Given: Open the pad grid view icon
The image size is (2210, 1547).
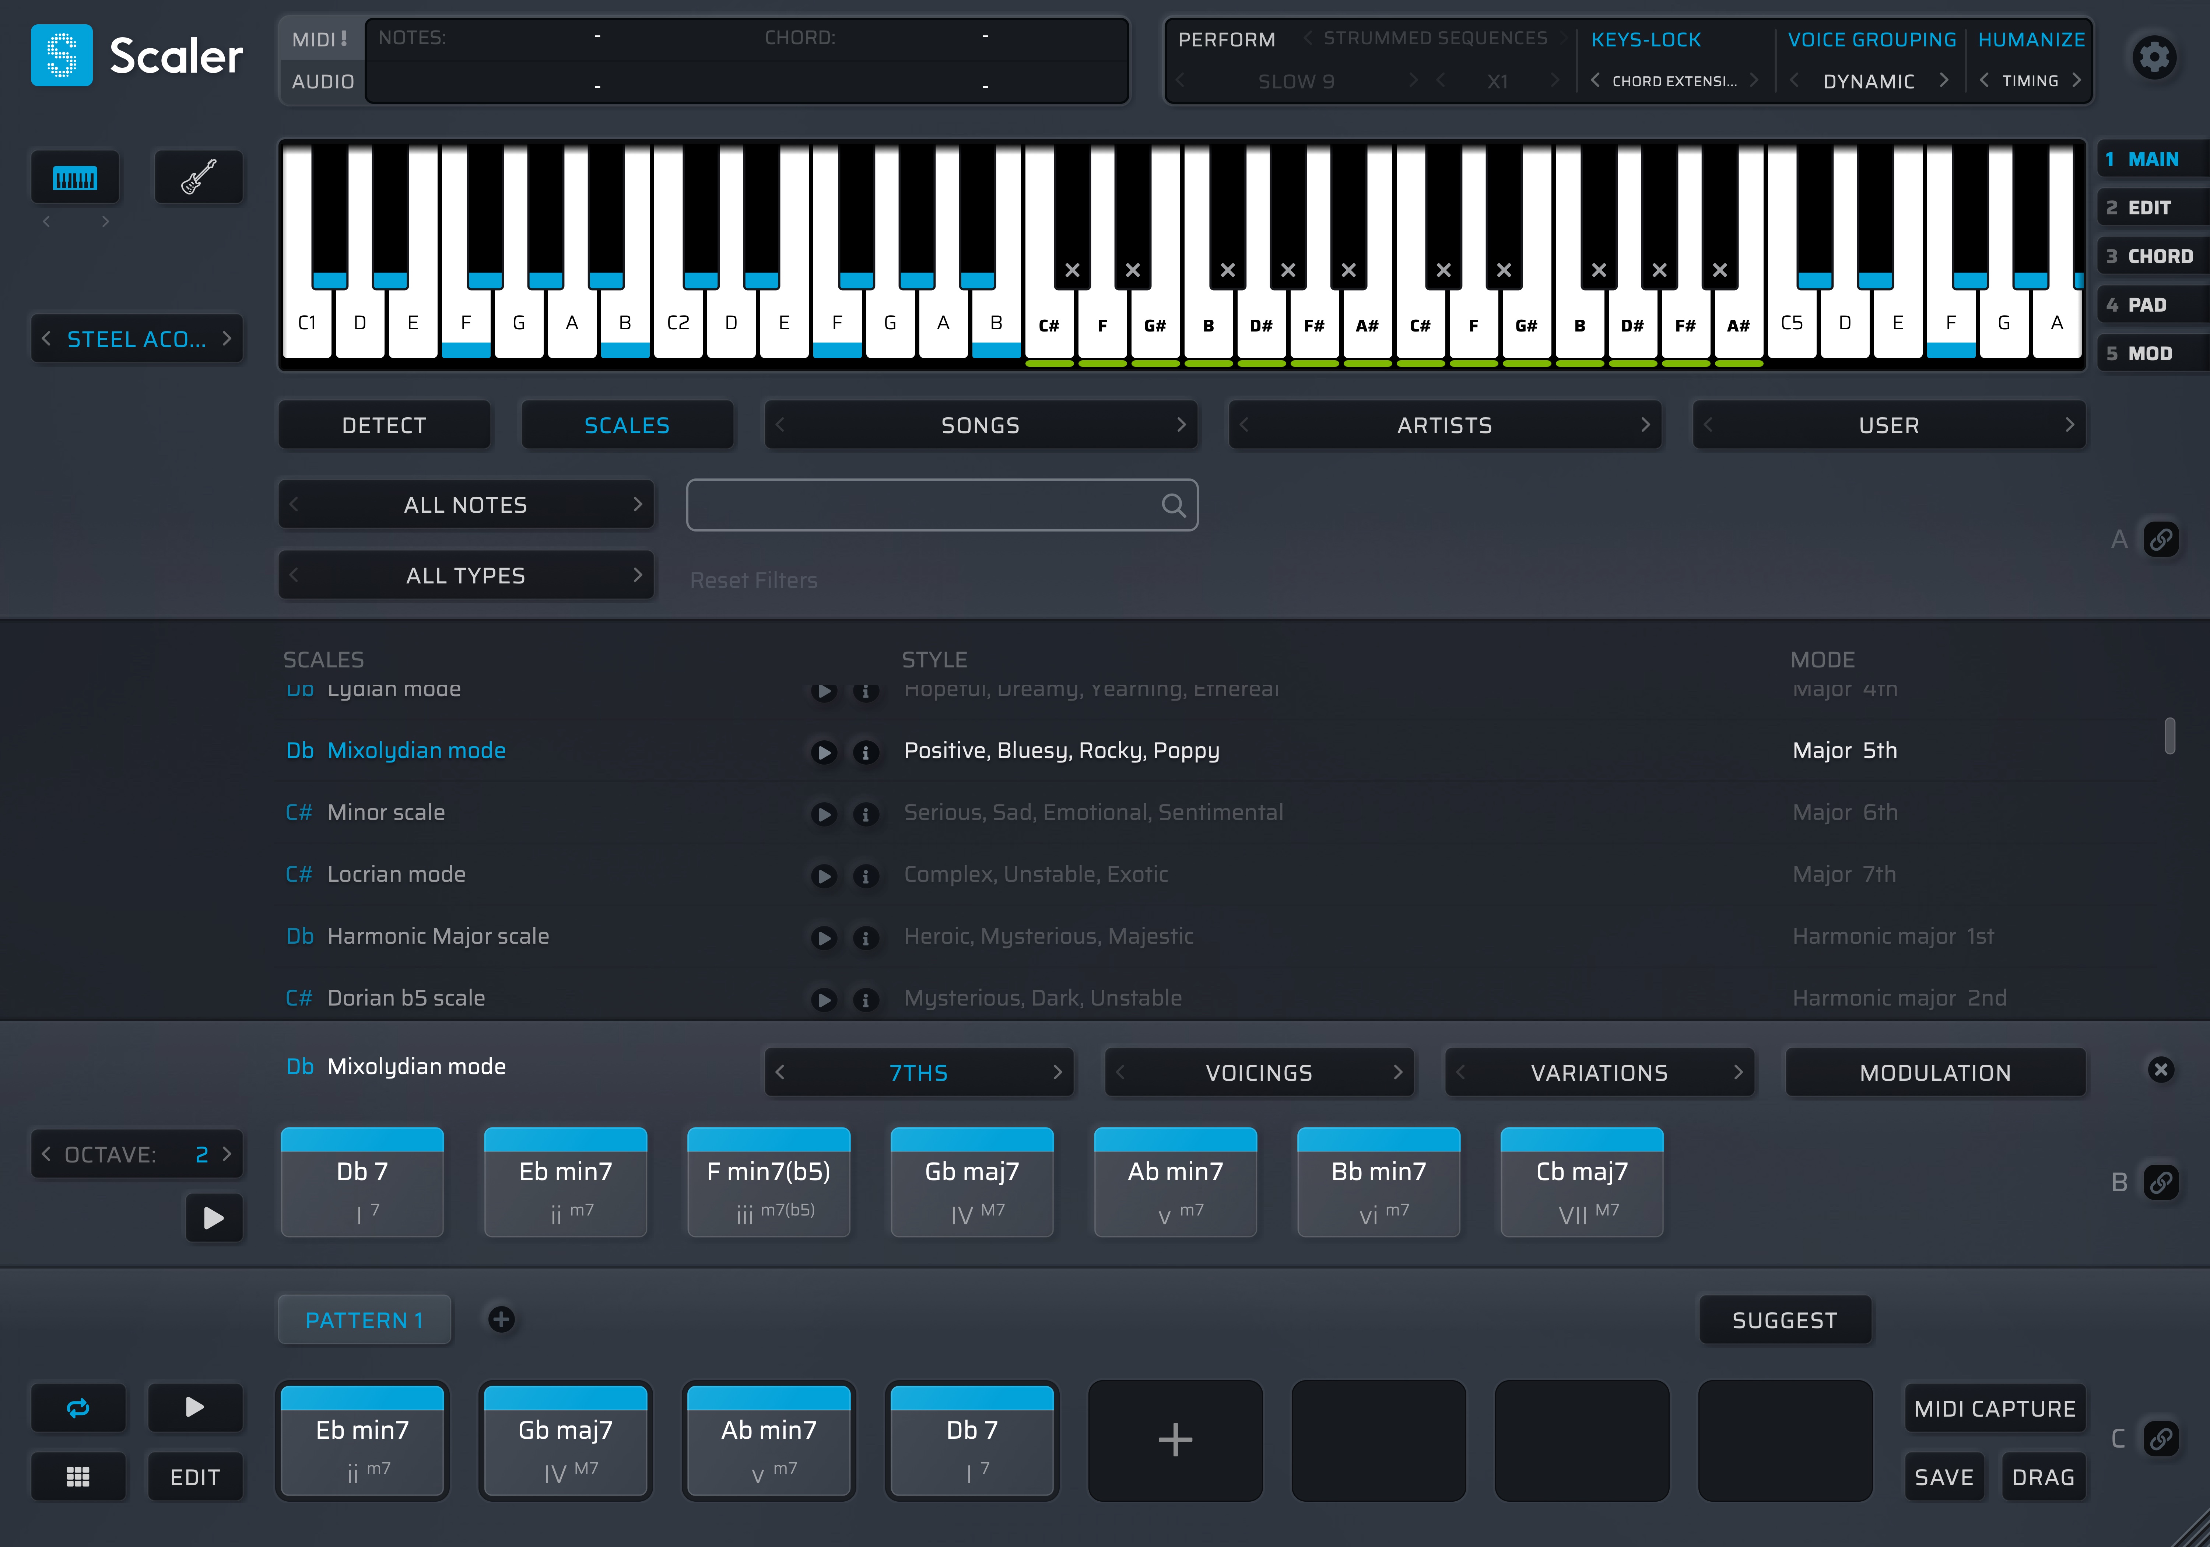Looking at the screenshot, I should point(78,1476).
